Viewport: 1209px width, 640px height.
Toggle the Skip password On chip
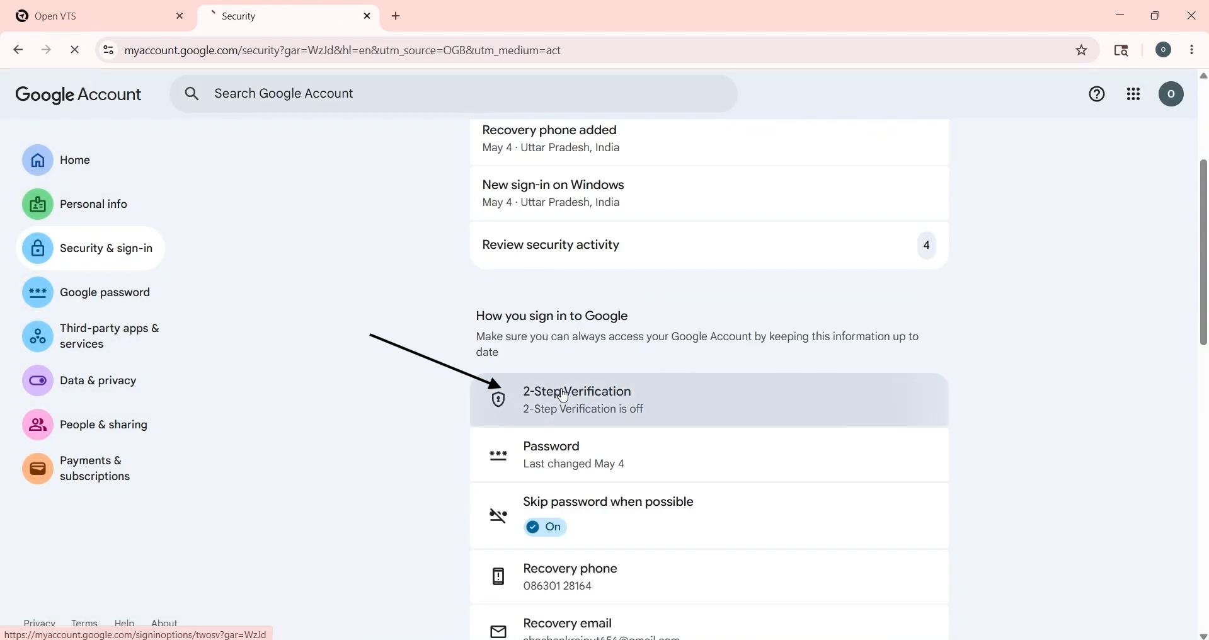pos(546,527)
